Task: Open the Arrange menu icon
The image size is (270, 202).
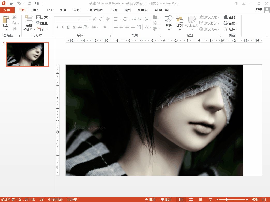Action: [x=179, y=23]
